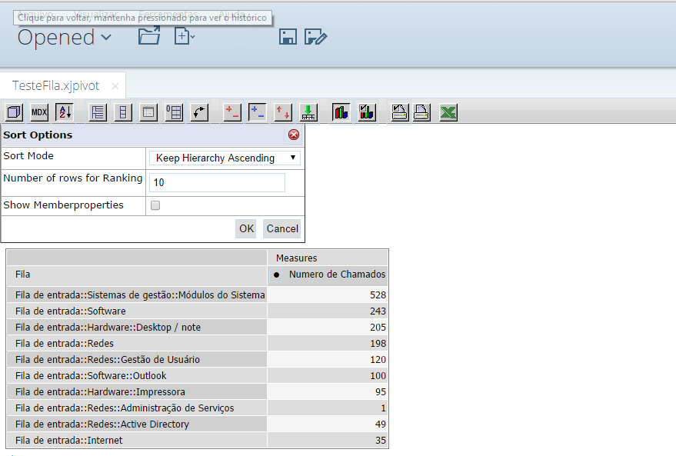676x456 pixels.
Task: Toggle drill member mode with red plus icon
Action: (231, 112)
